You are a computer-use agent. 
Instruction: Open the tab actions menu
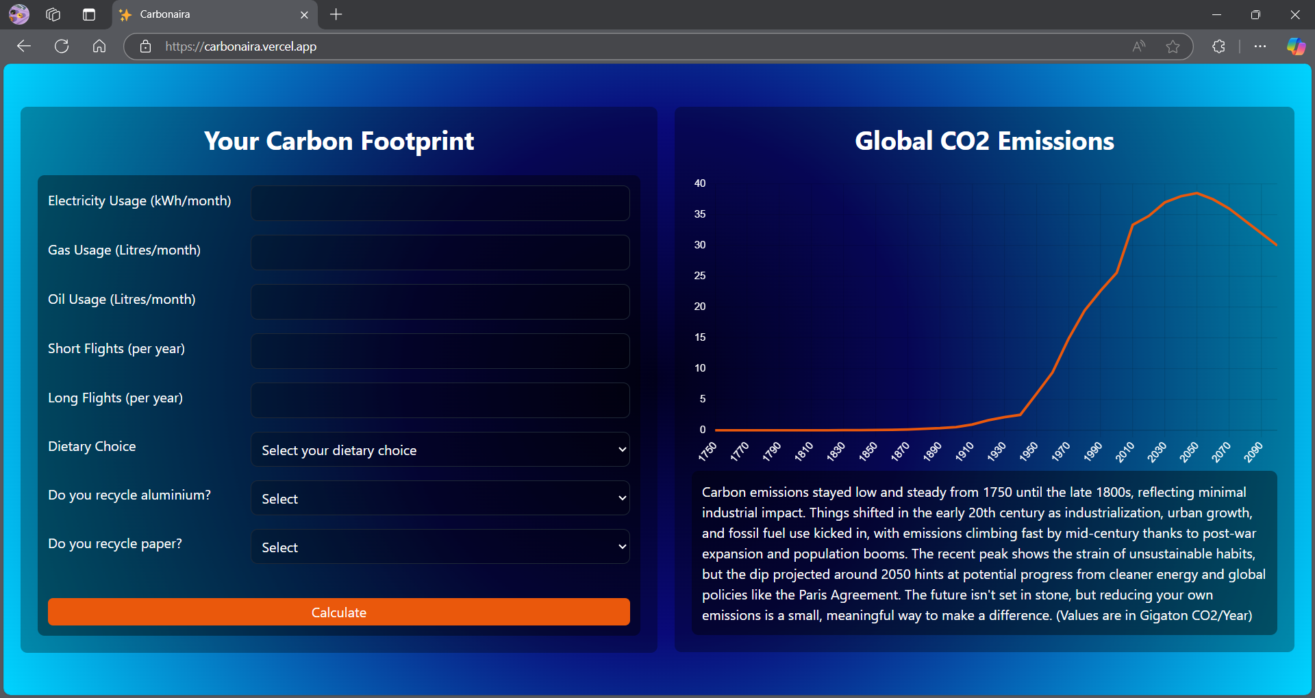tap(88, 14)
